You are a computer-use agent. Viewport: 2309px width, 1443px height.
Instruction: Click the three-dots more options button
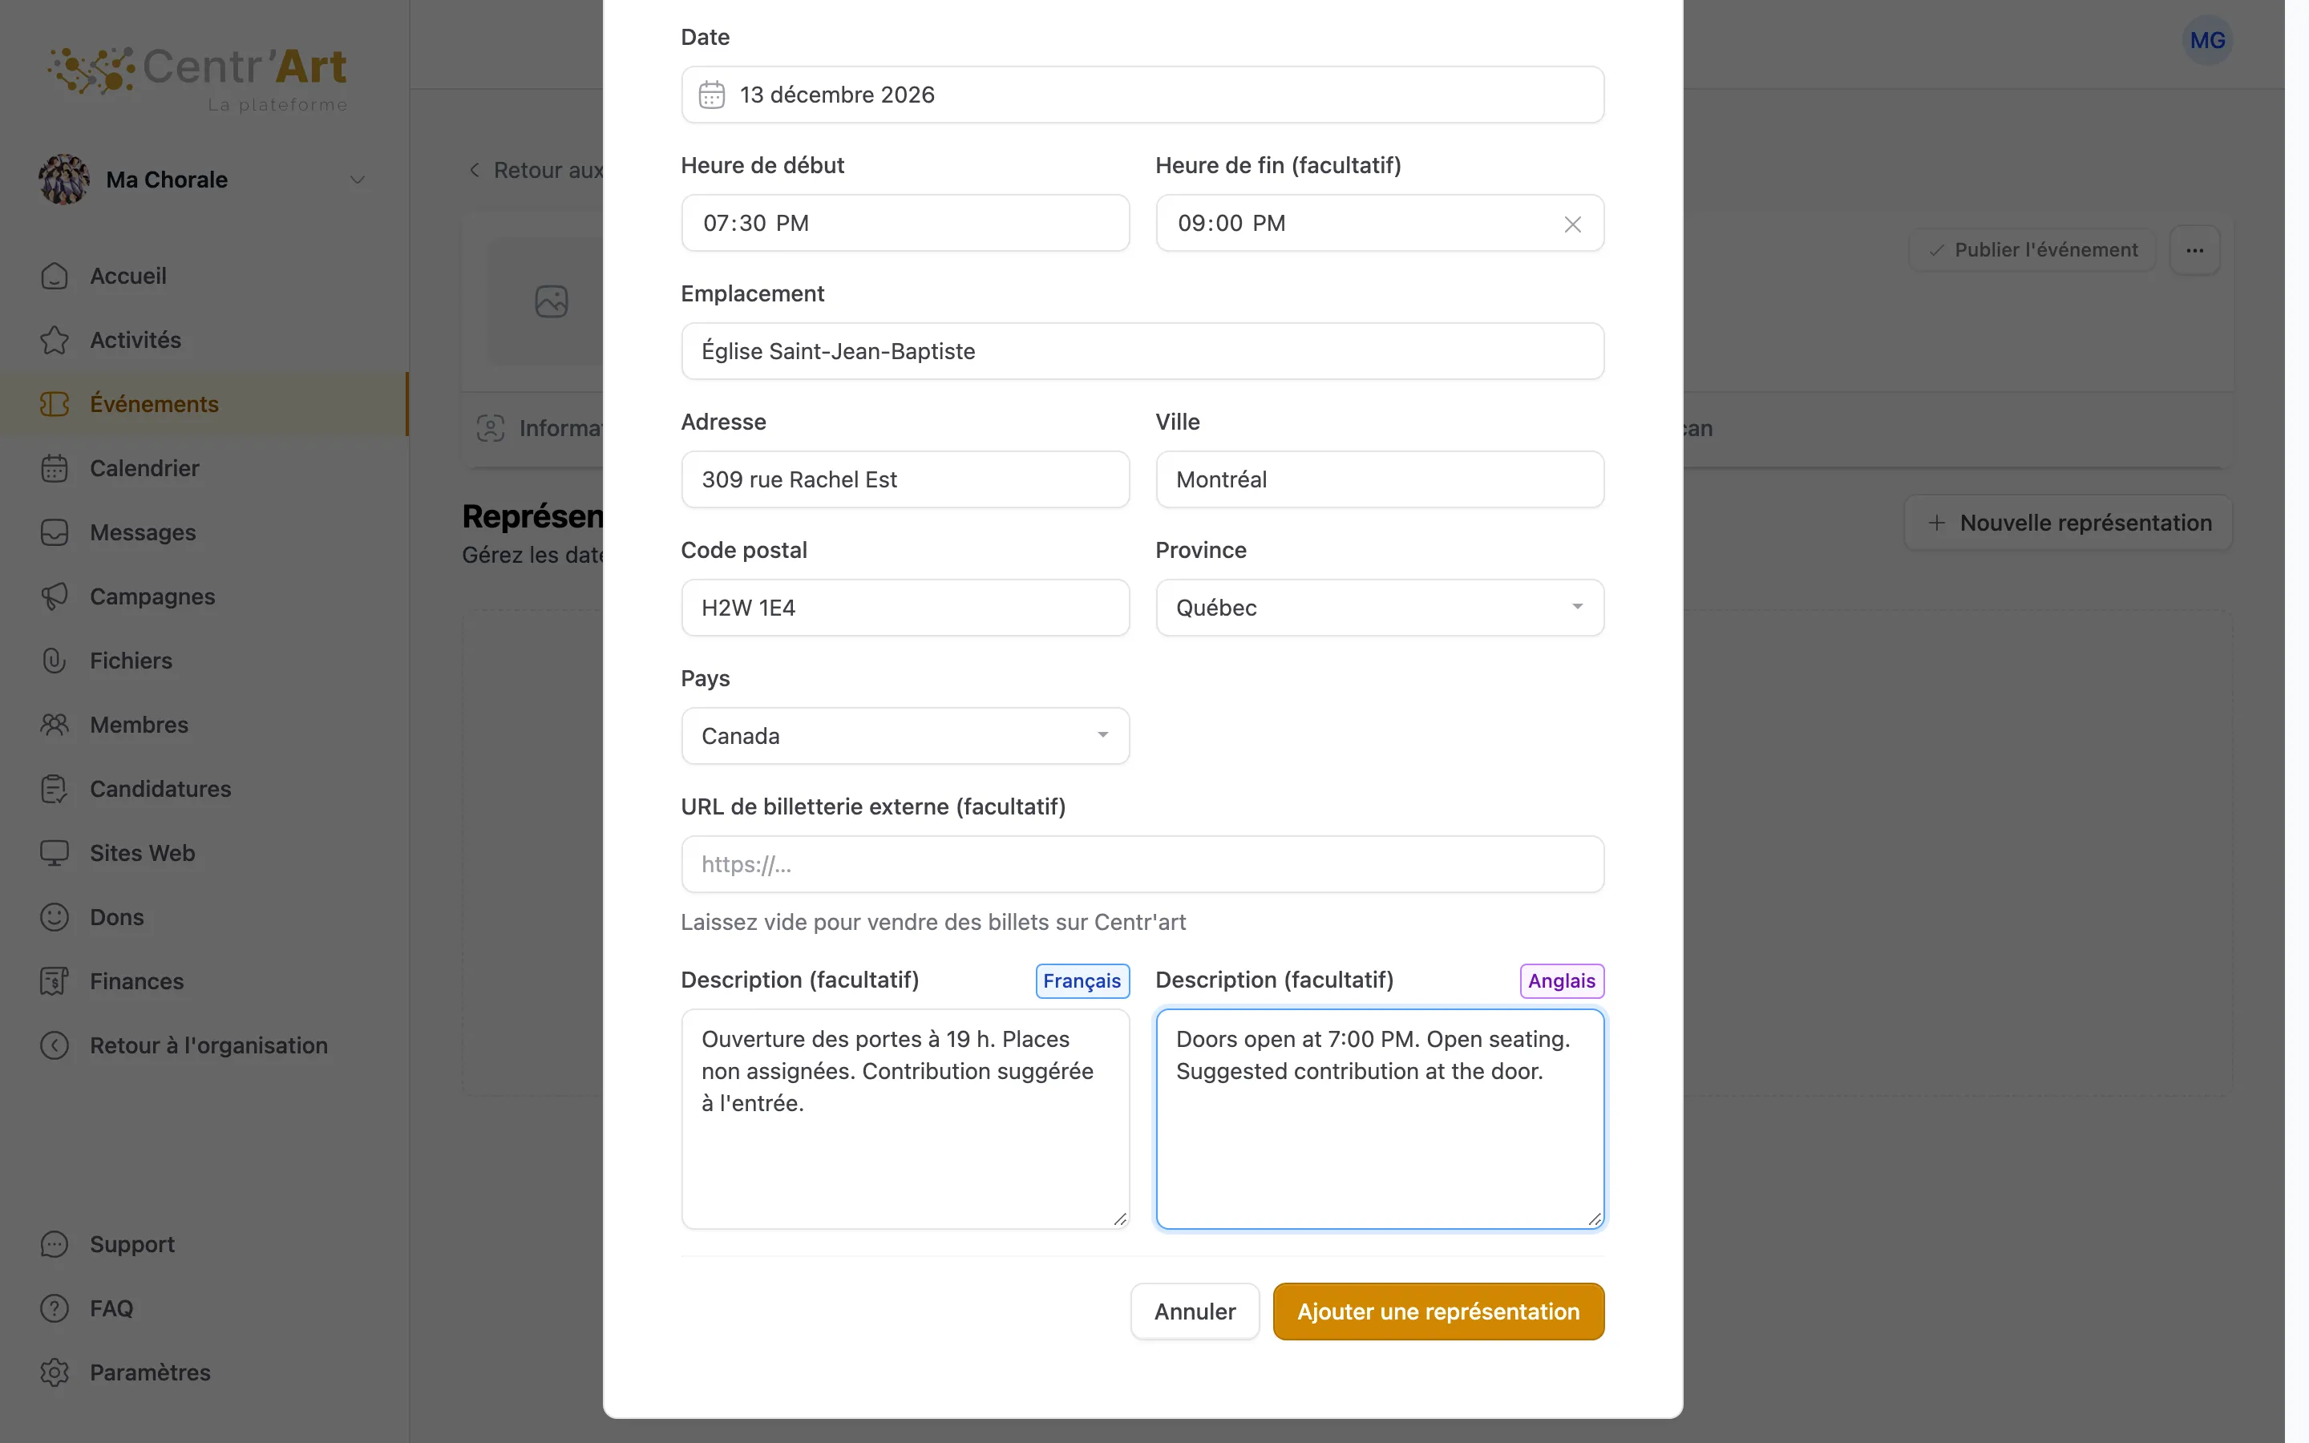point(2194,250)
